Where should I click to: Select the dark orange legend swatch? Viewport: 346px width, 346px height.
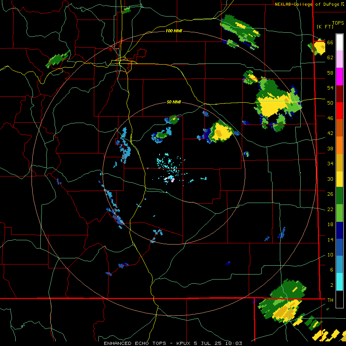tap(339, 128)
